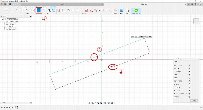203x110 pixels.
Task: Click the Concentric constraint icon
Action: [96, 10]
